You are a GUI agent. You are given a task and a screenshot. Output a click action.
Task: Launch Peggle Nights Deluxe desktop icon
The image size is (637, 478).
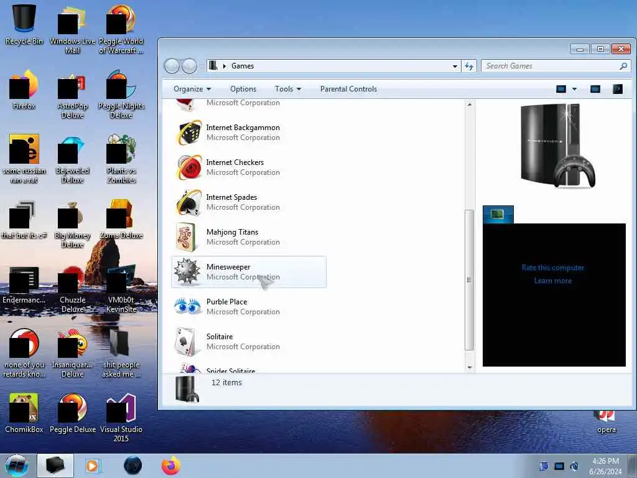(x=121, y=93)
